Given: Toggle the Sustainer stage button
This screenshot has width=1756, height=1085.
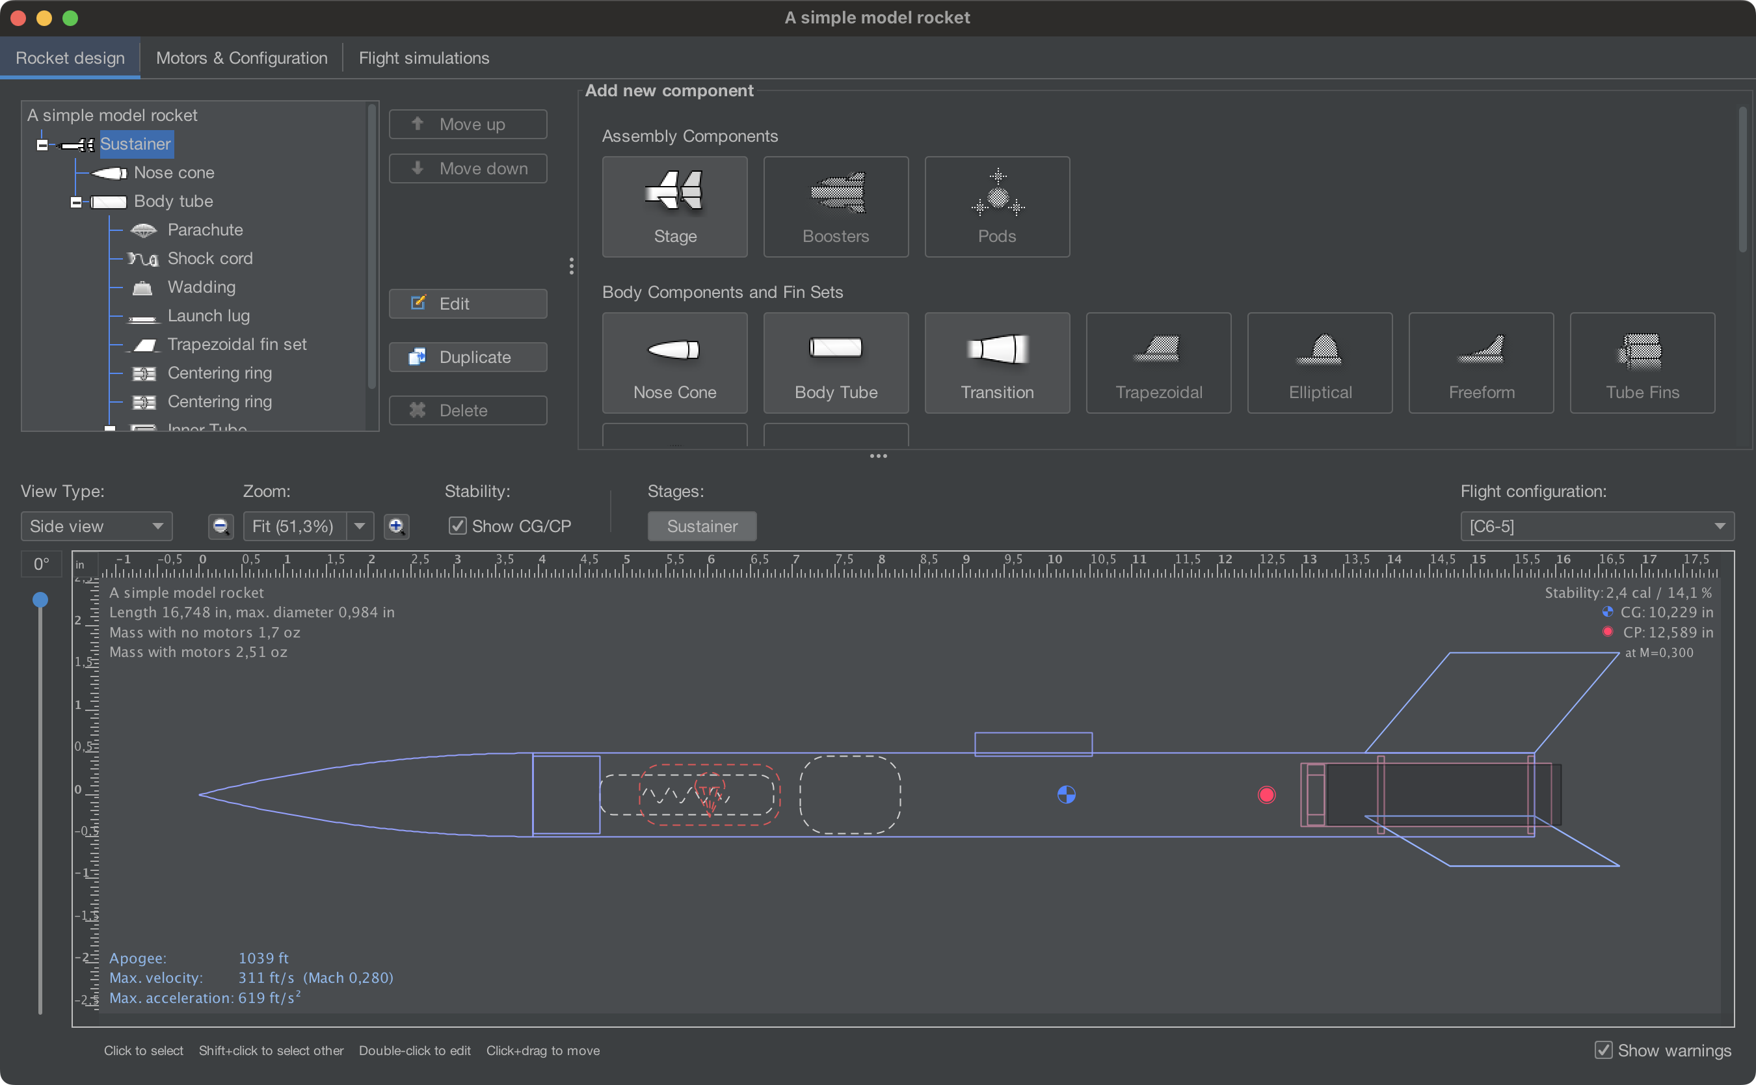Looking at the screenshot, I should (702, 526).
